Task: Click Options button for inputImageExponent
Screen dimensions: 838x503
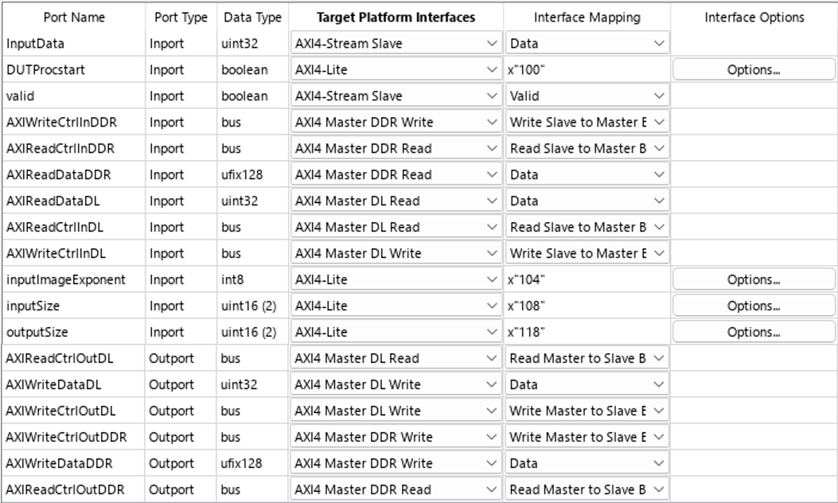Action: tap(754, 280)
